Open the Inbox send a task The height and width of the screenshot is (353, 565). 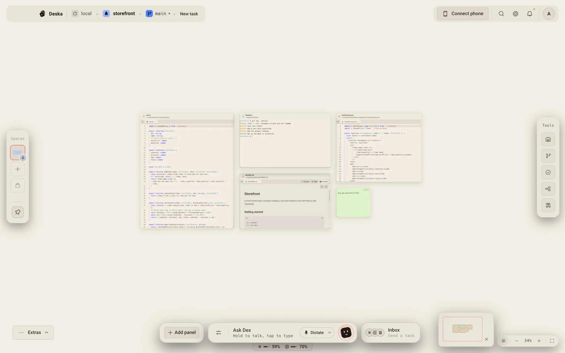coord(391,333)
